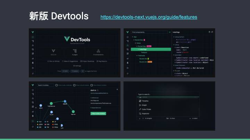Click target icon beside Find components field
Viewport: 250px width, 140px height.
(170, 32)
